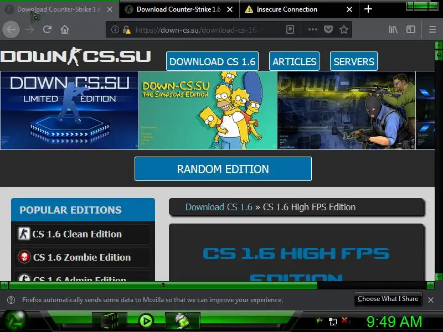
Task: Open the Library icon
Action: coord(393,29)
